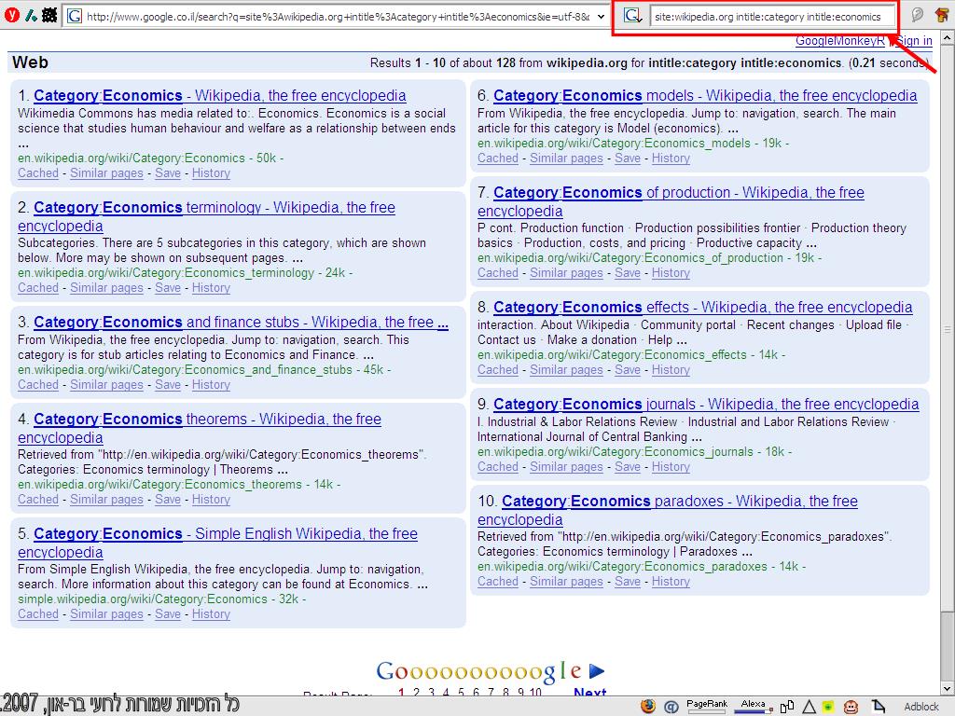Screen dimensions: 955x716
Task: Click the Alexa rank indicator bar
Action: click(x=753, y=706)
